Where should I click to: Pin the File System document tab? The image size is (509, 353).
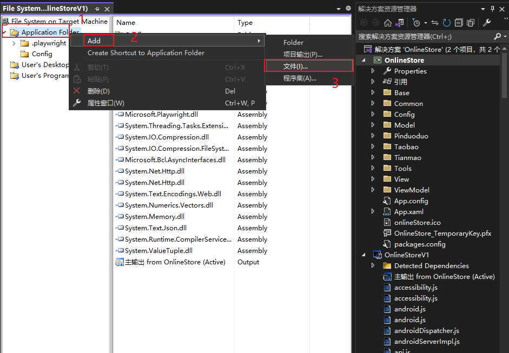97,9
